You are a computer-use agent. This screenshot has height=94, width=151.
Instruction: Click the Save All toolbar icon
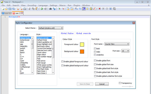point(14,9)
